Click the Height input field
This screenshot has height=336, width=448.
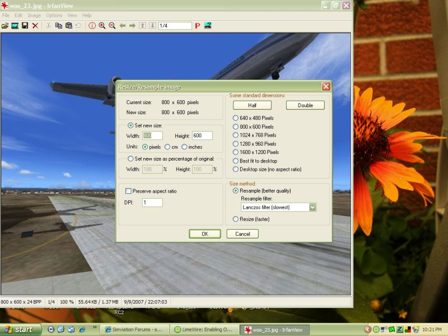(x=202, y=136)
